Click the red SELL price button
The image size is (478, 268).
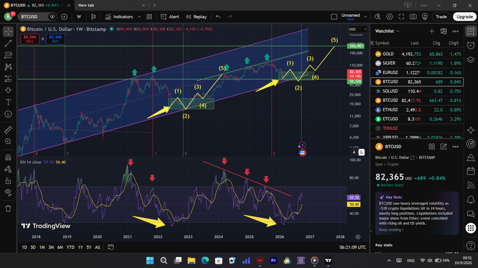point(30,39)
